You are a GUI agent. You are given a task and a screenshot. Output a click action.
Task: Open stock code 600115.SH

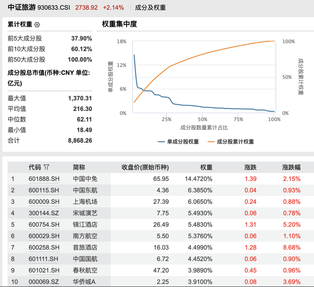[x=44, y=190]
